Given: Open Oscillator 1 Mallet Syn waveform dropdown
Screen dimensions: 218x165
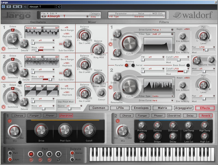Looking at the screenshot, I should (x=42, y=28).
